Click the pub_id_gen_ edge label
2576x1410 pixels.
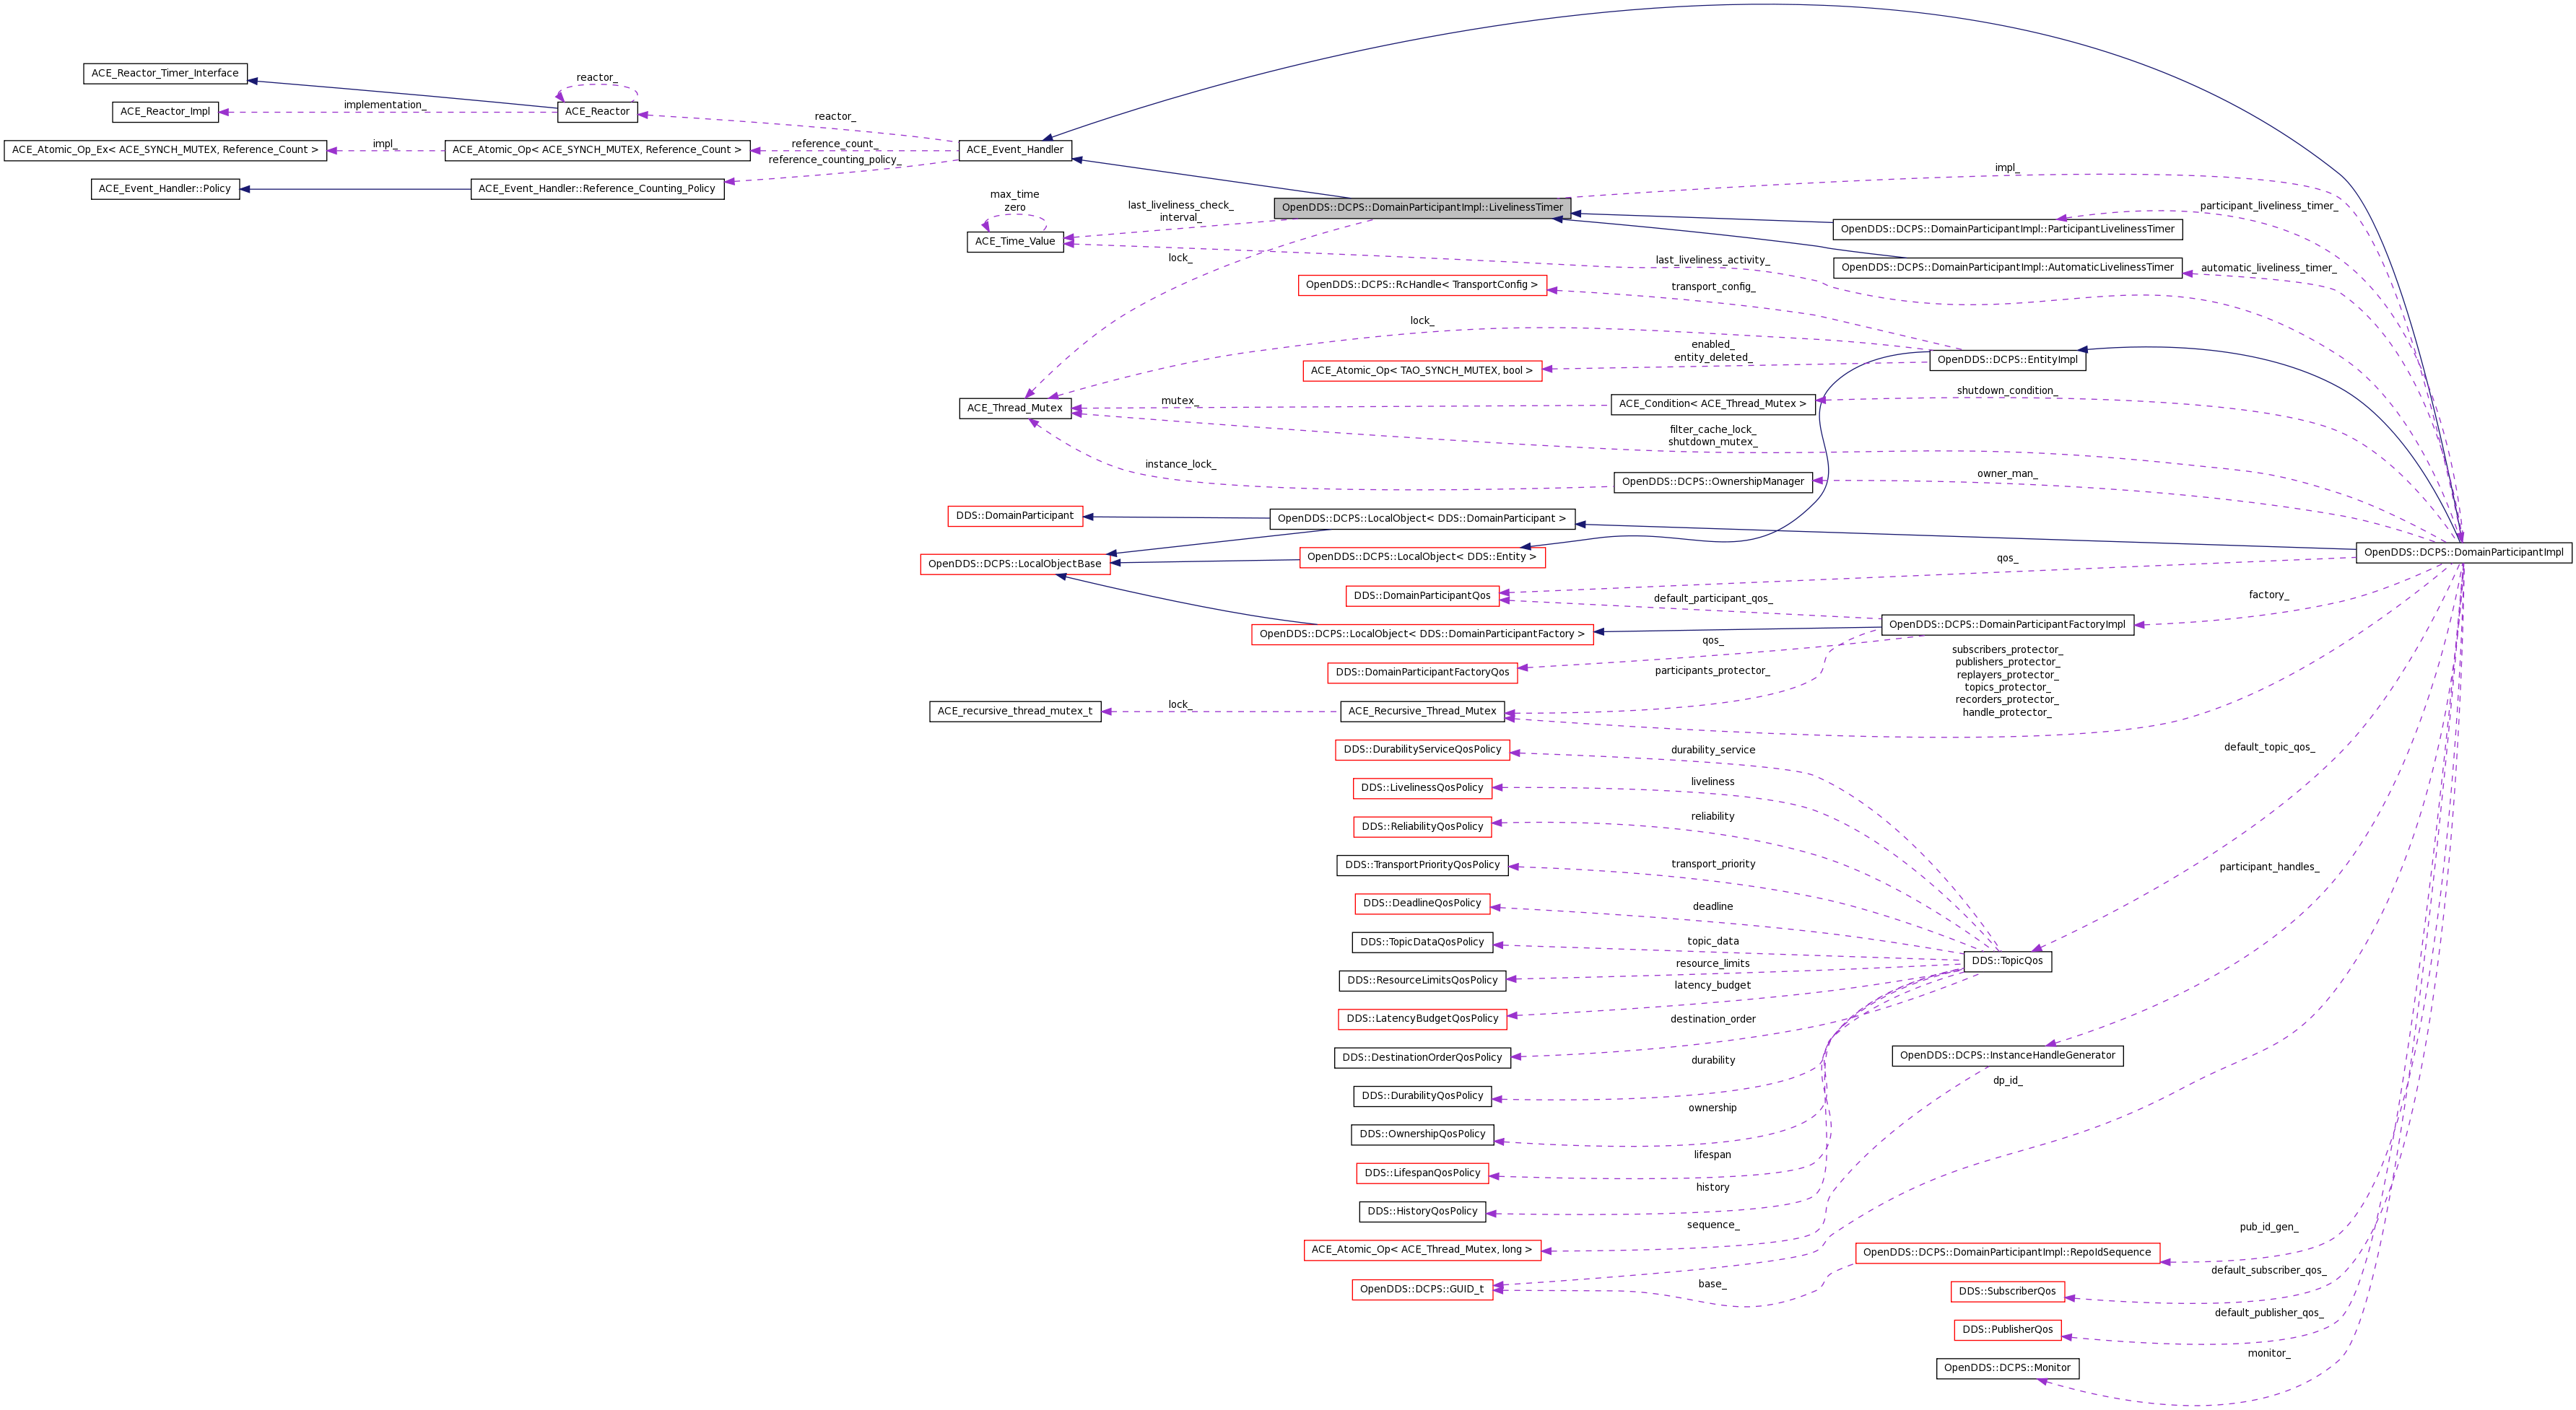[x=2268, y=1227]
